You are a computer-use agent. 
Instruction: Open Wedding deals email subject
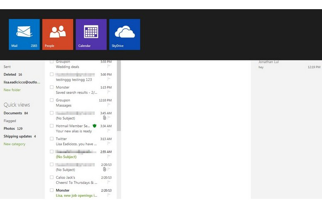point(67,67)
